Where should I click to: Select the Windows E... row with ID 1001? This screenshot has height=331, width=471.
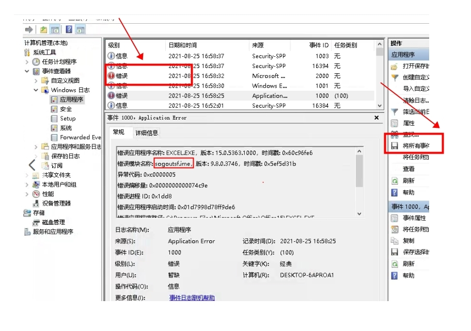coord(240,86)
